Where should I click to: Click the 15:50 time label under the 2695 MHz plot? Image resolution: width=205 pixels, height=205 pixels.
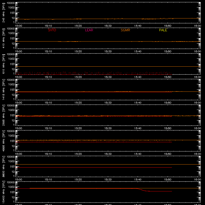coord(168,128)
